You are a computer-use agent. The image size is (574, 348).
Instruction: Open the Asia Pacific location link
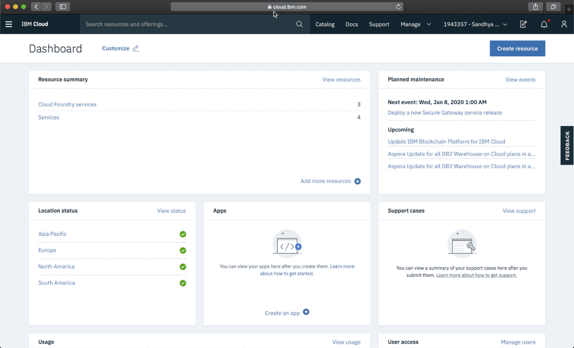coord(53,234)
